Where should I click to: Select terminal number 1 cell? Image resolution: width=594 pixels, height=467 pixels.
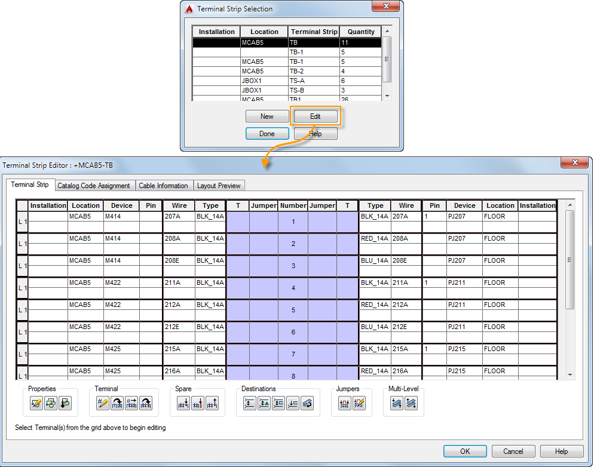click(x=293, y=222)
